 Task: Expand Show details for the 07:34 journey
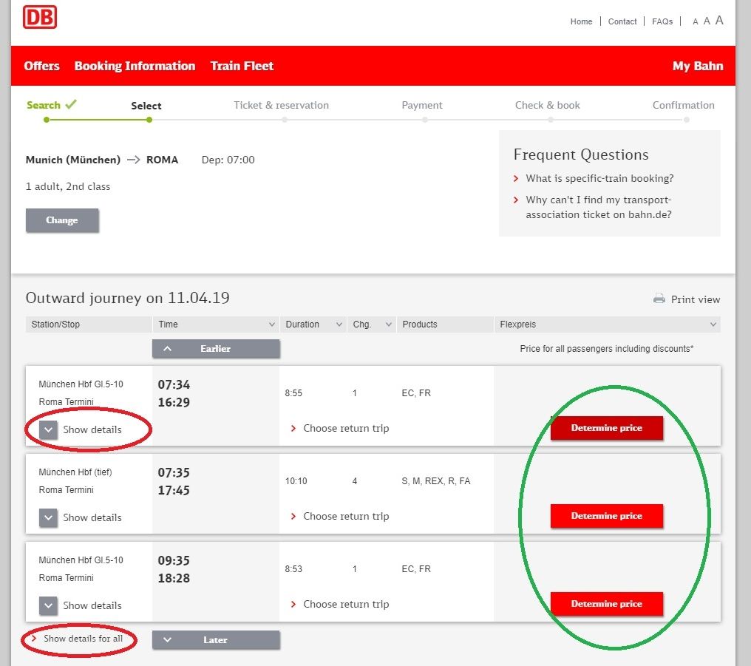pyautogui.click(x=47, y=429)
